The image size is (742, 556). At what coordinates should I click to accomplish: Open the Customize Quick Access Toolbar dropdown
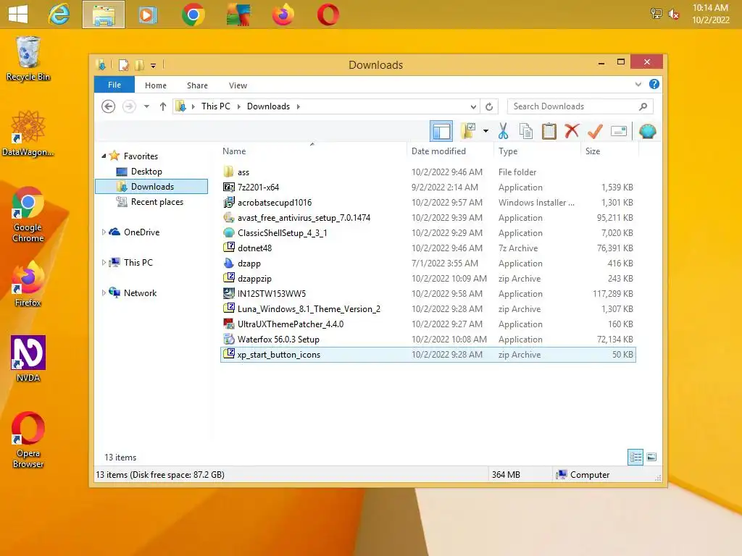154,65
